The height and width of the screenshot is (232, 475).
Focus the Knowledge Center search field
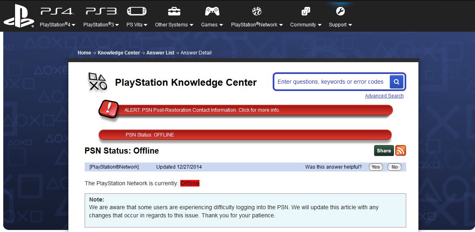[331, 82]
